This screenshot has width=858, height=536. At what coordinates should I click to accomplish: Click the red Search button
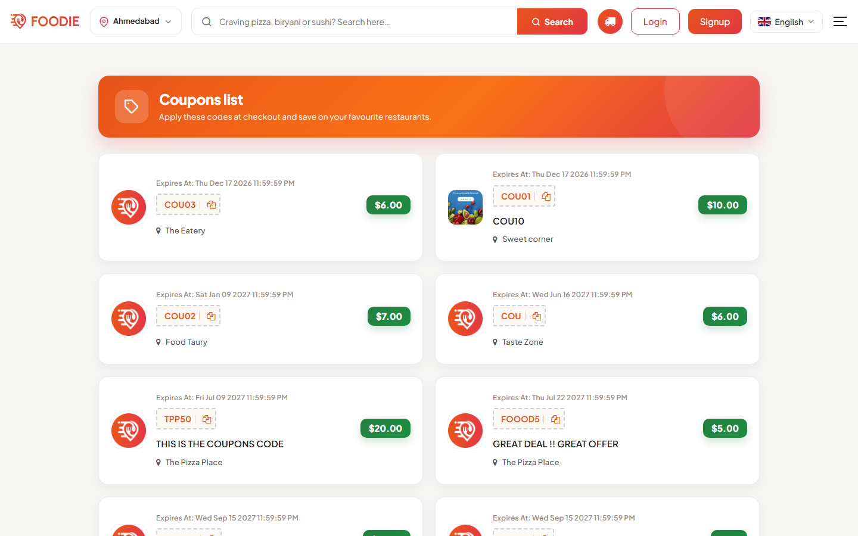552,21
